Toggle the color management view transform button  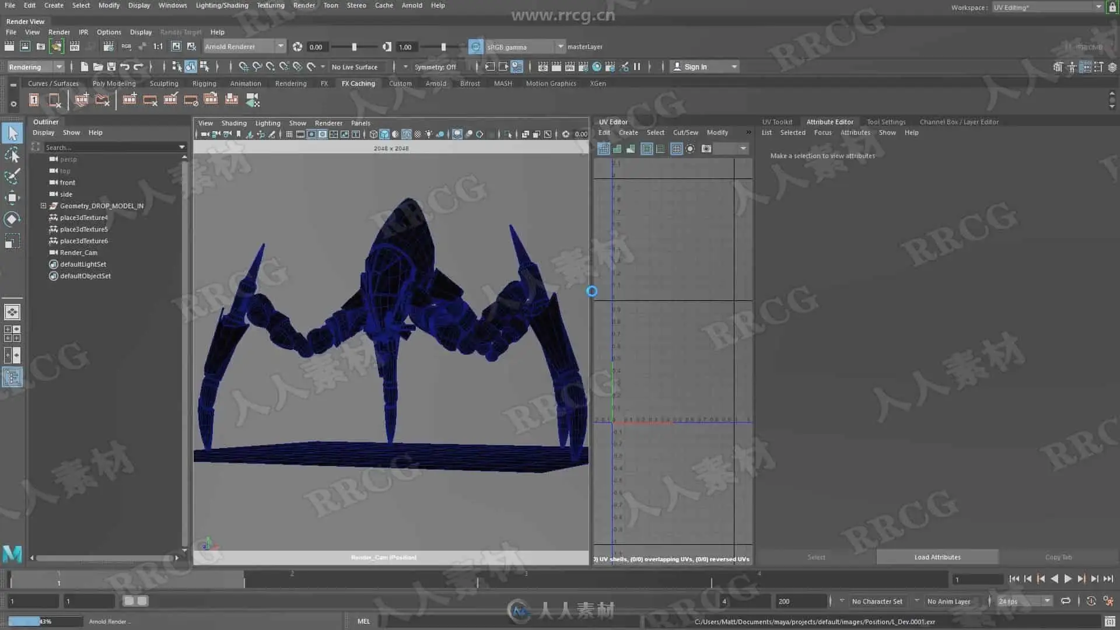coord(475,47)
